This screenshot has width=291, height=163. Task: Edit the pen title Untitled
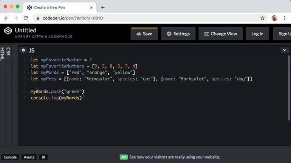tap(25, 30)
